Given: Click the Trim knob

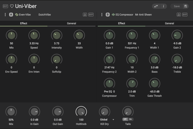Looking at the screenshot, I should click(132, 83).
